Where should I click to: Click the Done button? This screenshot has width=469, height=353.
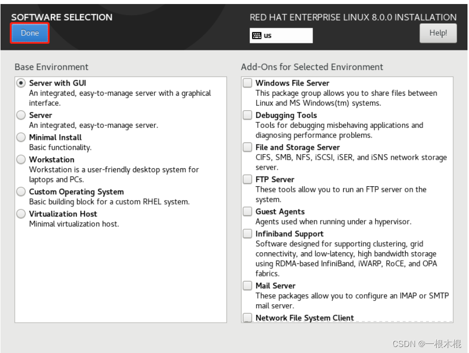click(x=30, y=33)
